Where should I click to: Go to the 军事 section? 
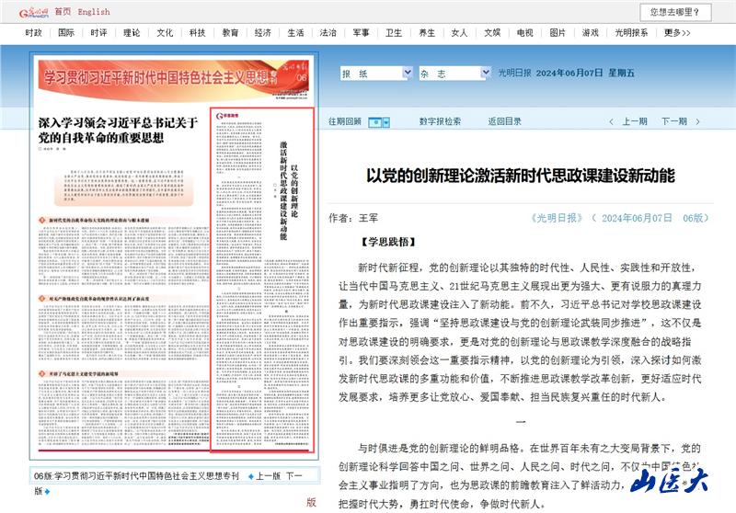(x=361, y=32)
